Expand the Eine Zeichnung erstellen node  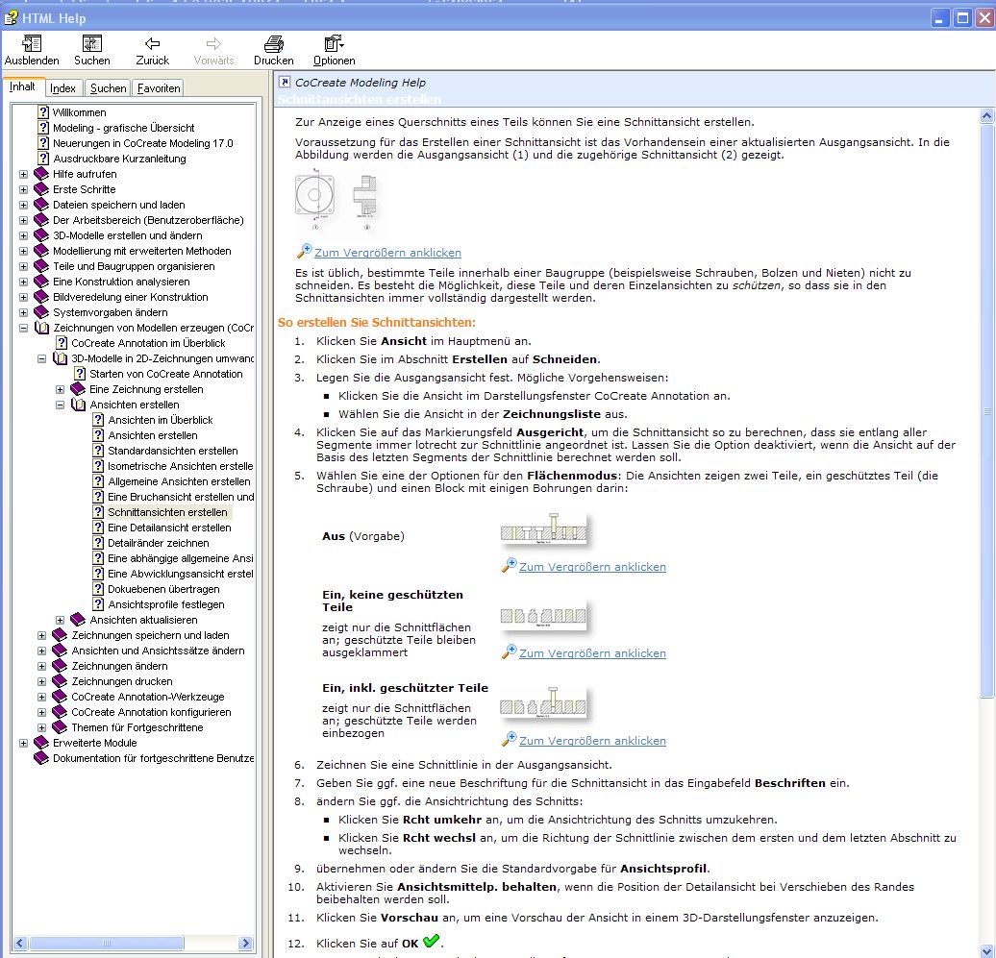tap(61, 389)
